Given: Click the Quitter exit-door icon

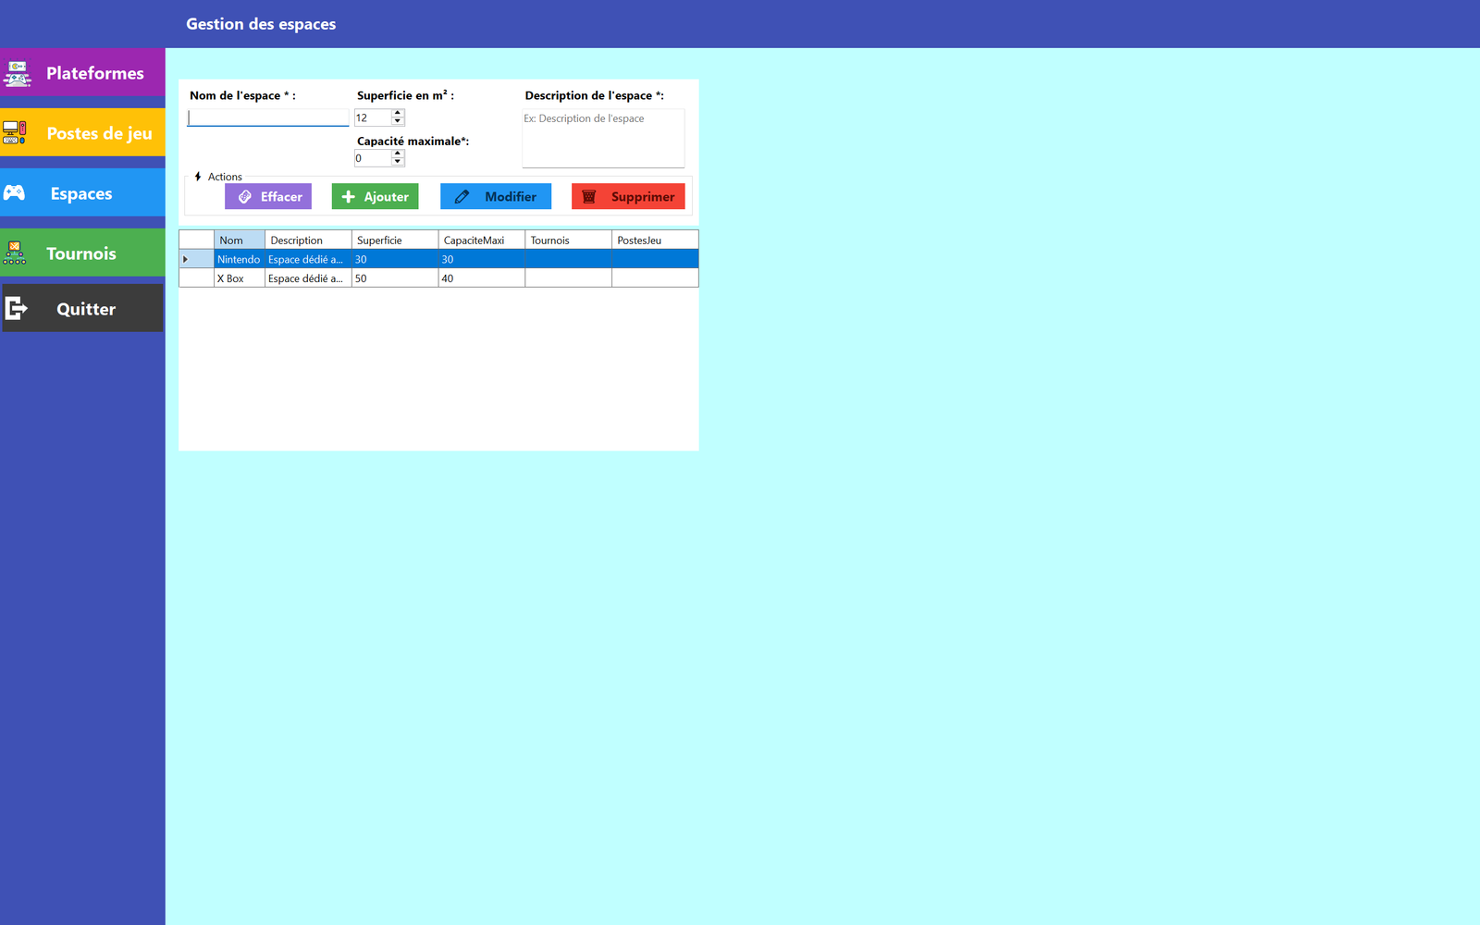Looking at the screenshot, I should (16, 308).
